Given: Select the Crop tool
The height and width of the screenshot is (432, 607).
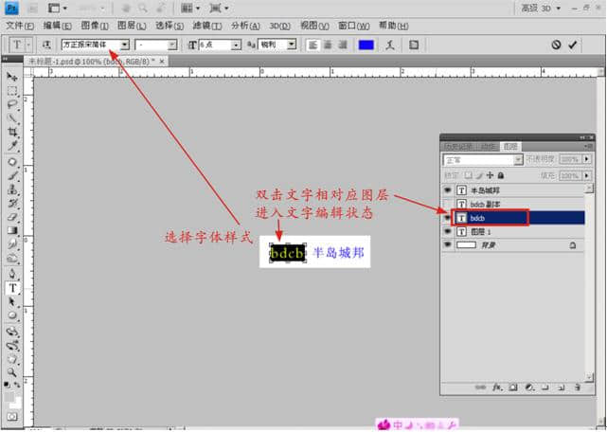Looking at the screenshot, I should click(13, 133).
